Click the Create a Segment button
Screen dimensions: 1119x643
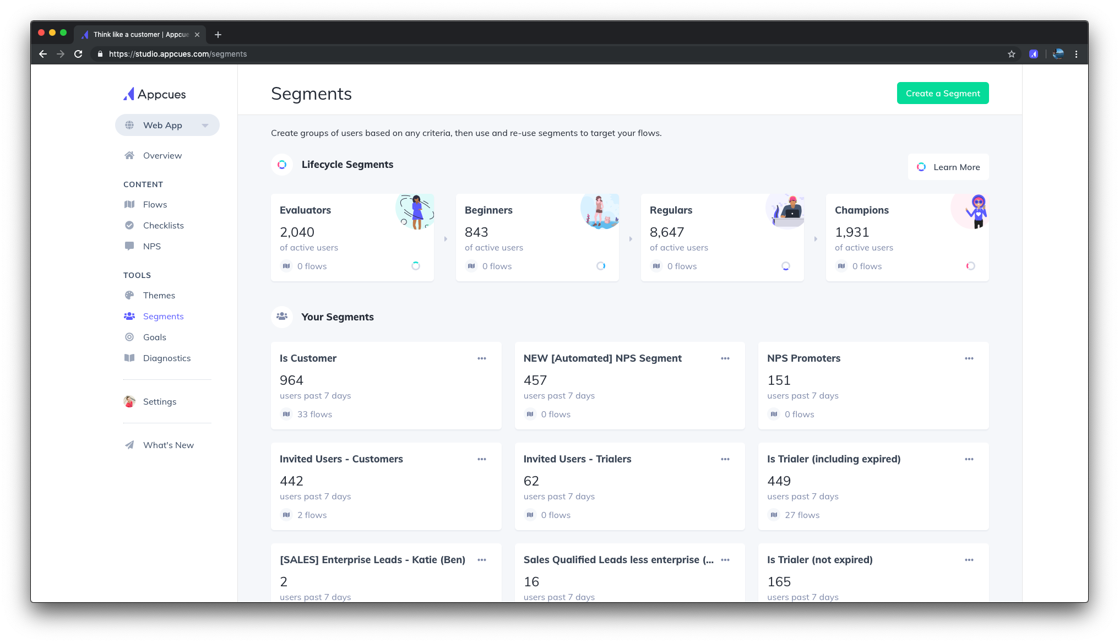click(942, 93)
